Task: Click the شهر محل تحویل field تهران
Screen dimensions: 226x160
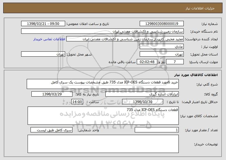Action: point(43,54)
